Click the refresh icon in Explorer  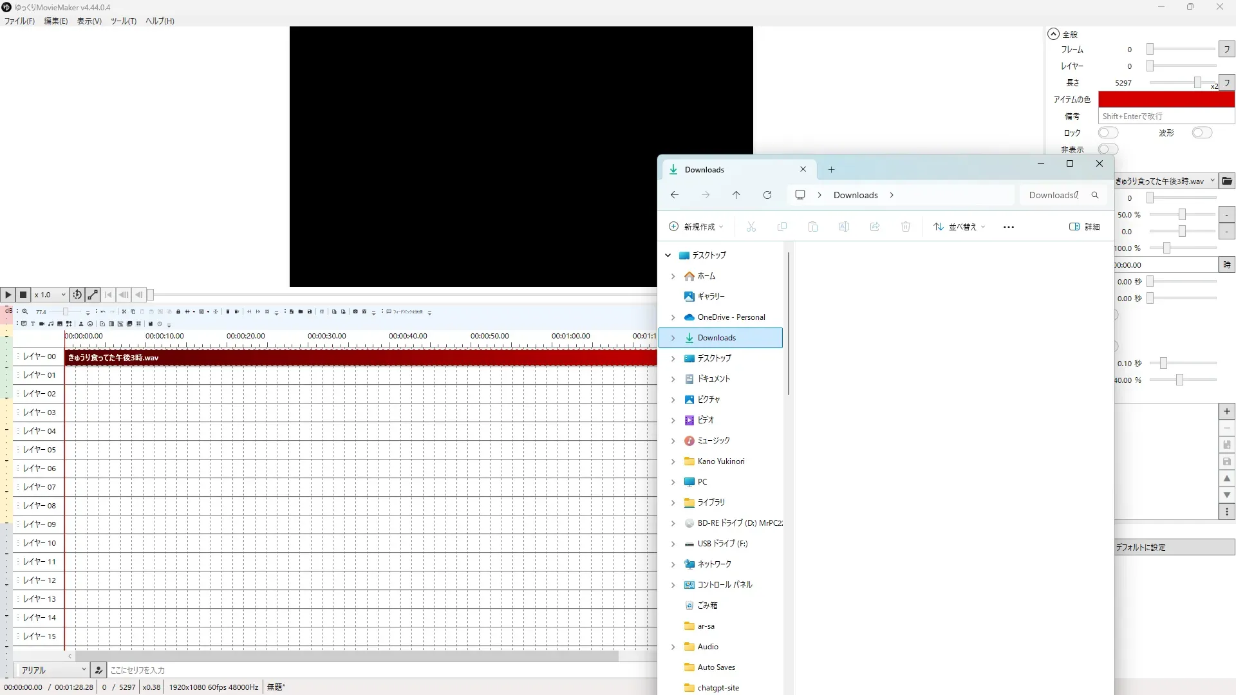pos(767,195)
